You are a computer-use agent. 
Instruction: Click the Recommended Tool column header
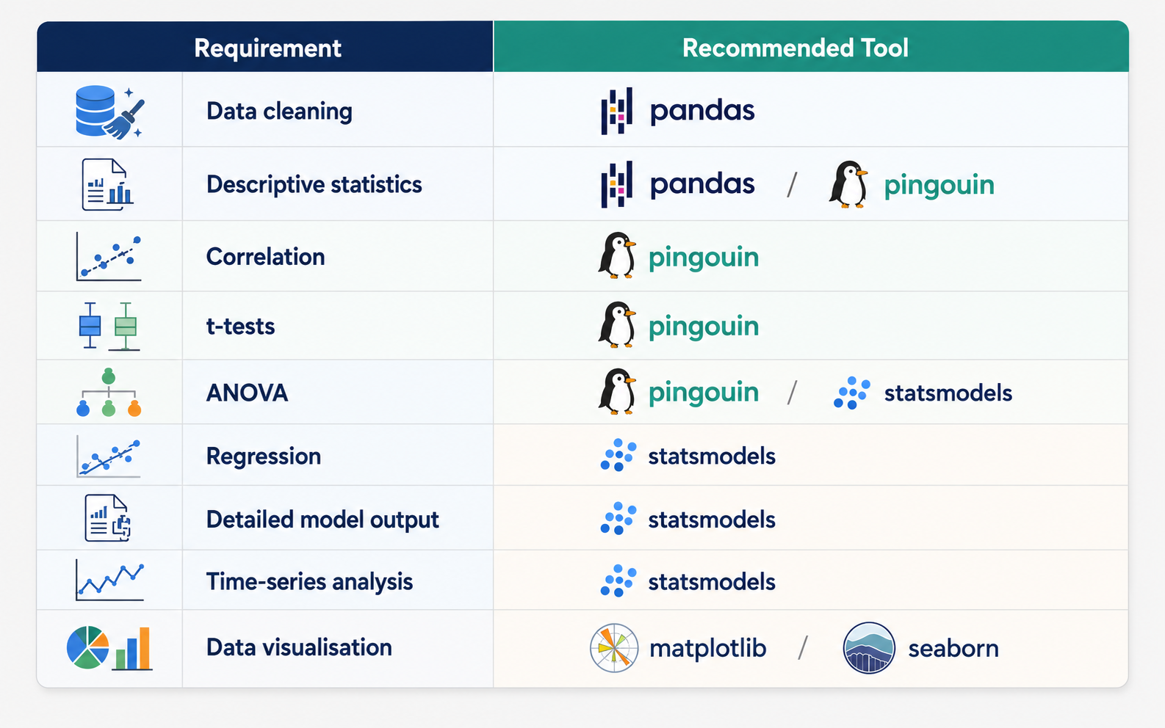pos(811,48)
